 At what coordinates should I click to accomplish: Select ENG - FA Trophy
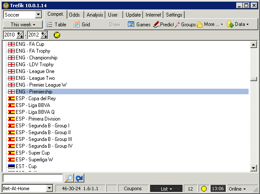33,51
